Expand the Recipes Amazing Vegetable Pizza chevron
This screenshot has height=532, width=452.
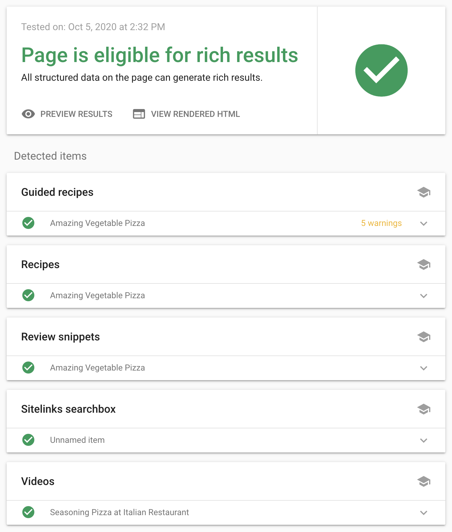[x=424, y=296]
